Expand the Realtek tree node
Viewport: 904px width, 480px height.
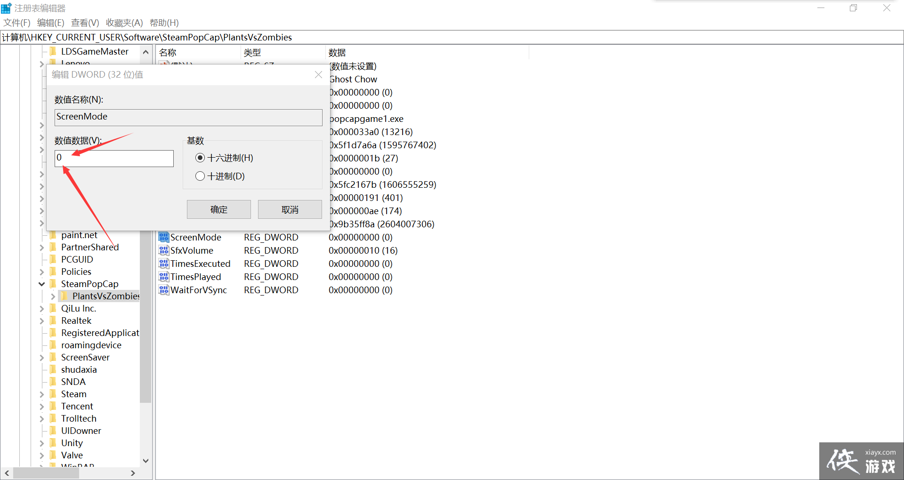tap(41, 321)
